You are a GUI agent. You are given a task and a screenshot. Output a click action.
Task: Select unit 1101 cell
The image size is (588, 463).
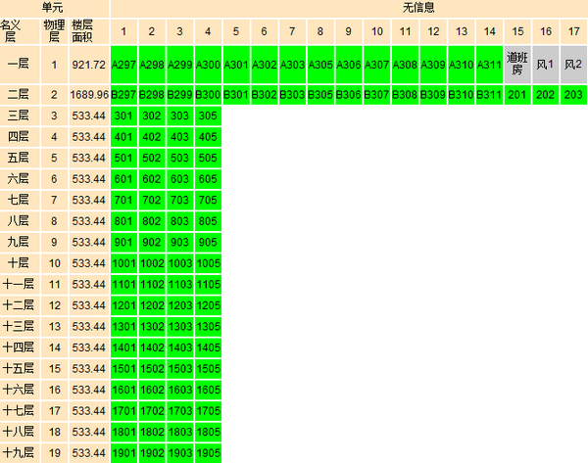tap(123, 284)
